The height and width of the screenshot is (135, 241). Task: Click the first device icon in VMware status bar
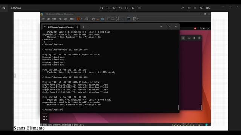click(x=174, y=125)
